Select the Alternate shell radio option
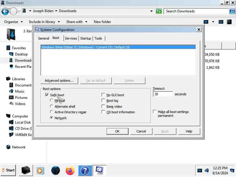Screen dimensions: 236x177 pyautogui.click(x=51, y=106)
